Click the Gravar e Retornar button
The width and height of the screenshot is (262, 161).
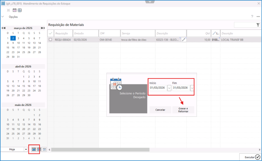pyautogui.click(x=183, y=110)
